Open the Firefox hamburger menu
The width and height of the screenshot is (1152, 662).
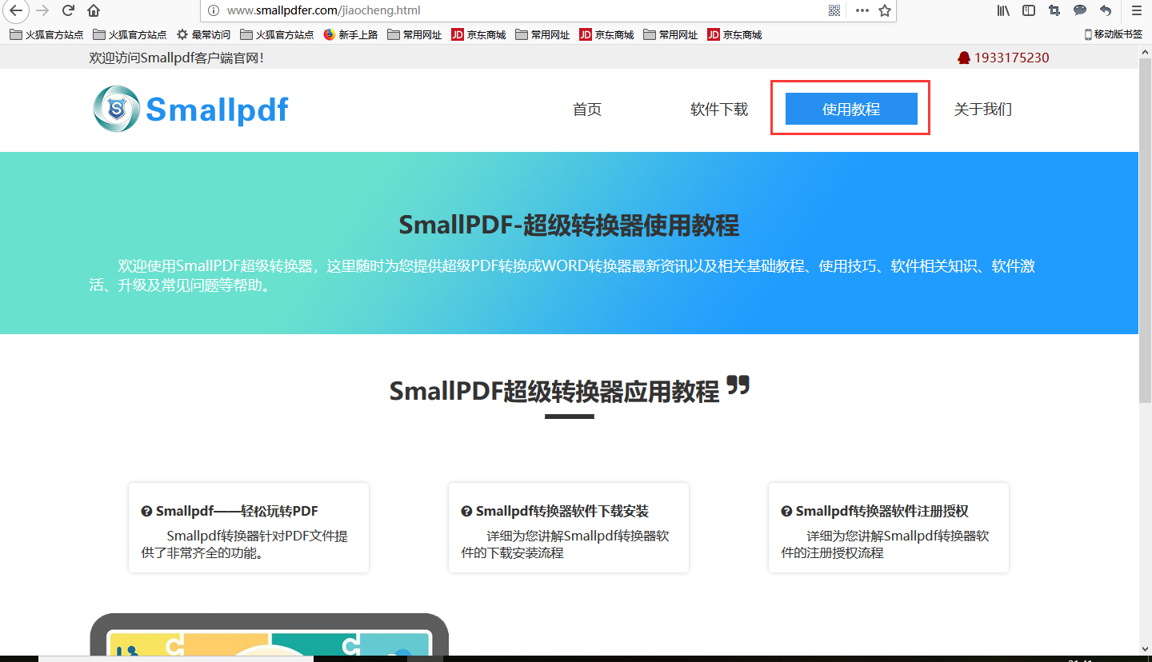pyautogui.click(x=1136, y=10)
